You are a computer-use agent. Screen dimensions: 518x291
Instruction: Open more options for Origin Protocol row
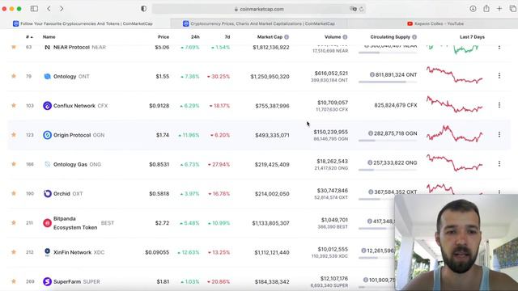pos(499,134)
